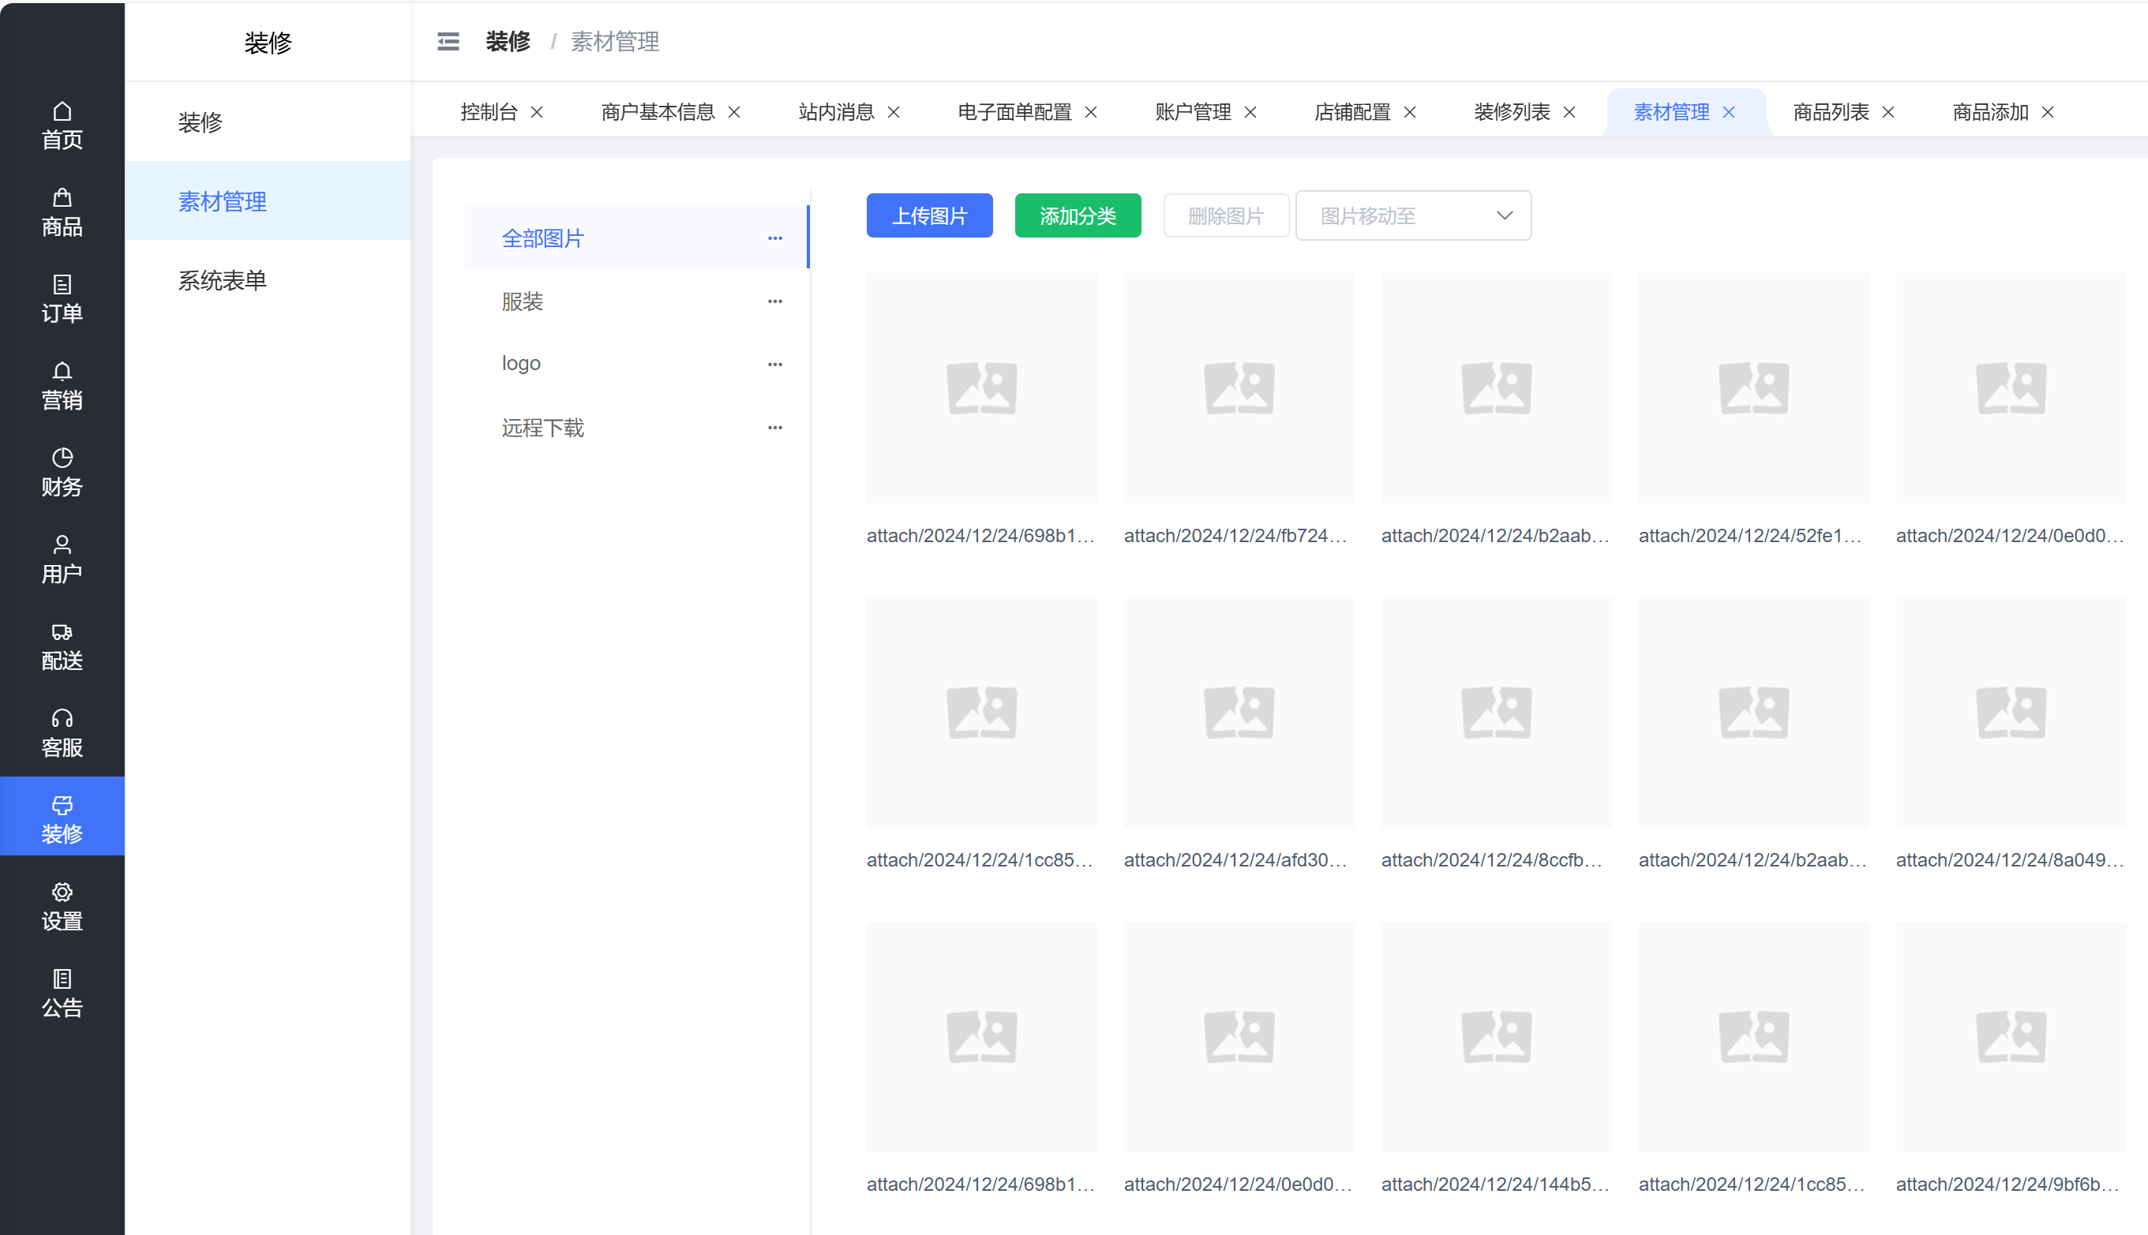Open more options for 全部图片 category
2148x1235 pixels.
tap(775, 238)
